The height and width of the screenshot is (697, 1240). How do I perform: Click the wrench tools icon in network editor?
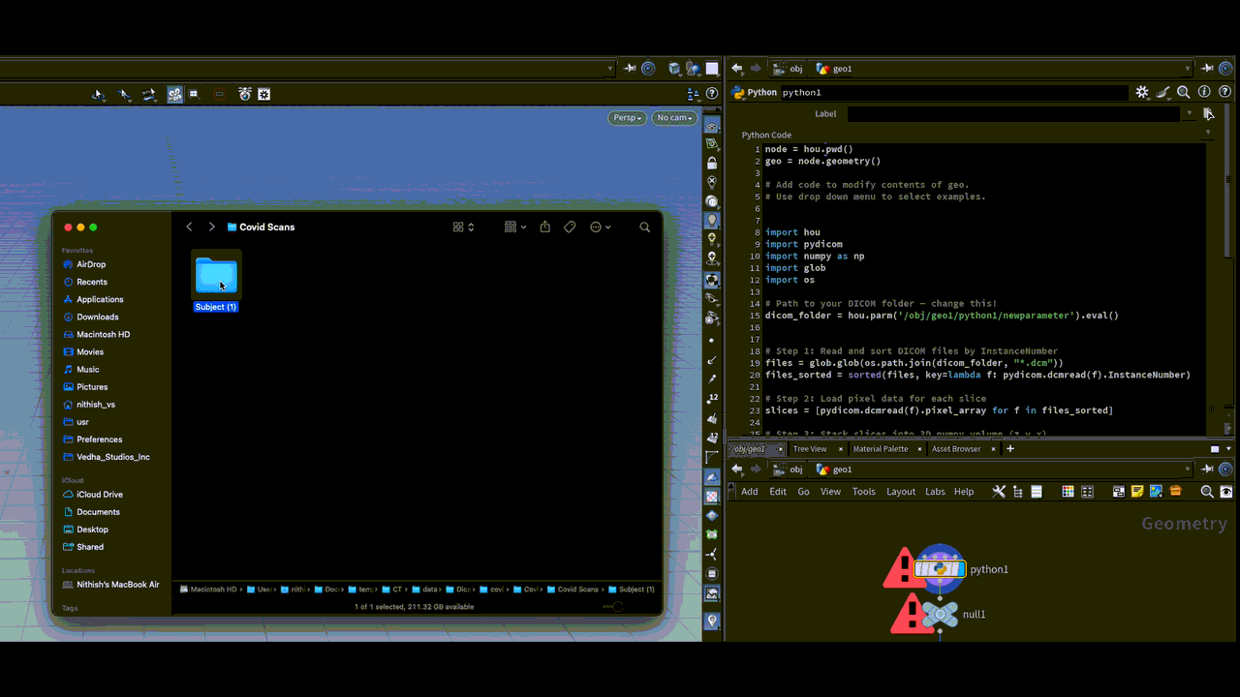point(999,492)
